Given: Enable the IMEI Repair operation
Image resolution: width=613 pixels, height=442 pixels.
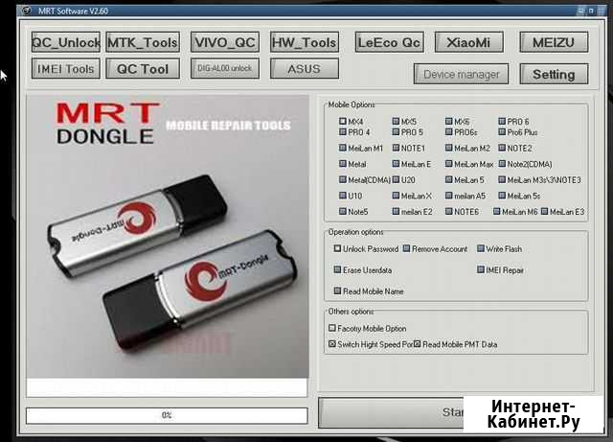Looking at the screenshot, I should pos(481,269).
